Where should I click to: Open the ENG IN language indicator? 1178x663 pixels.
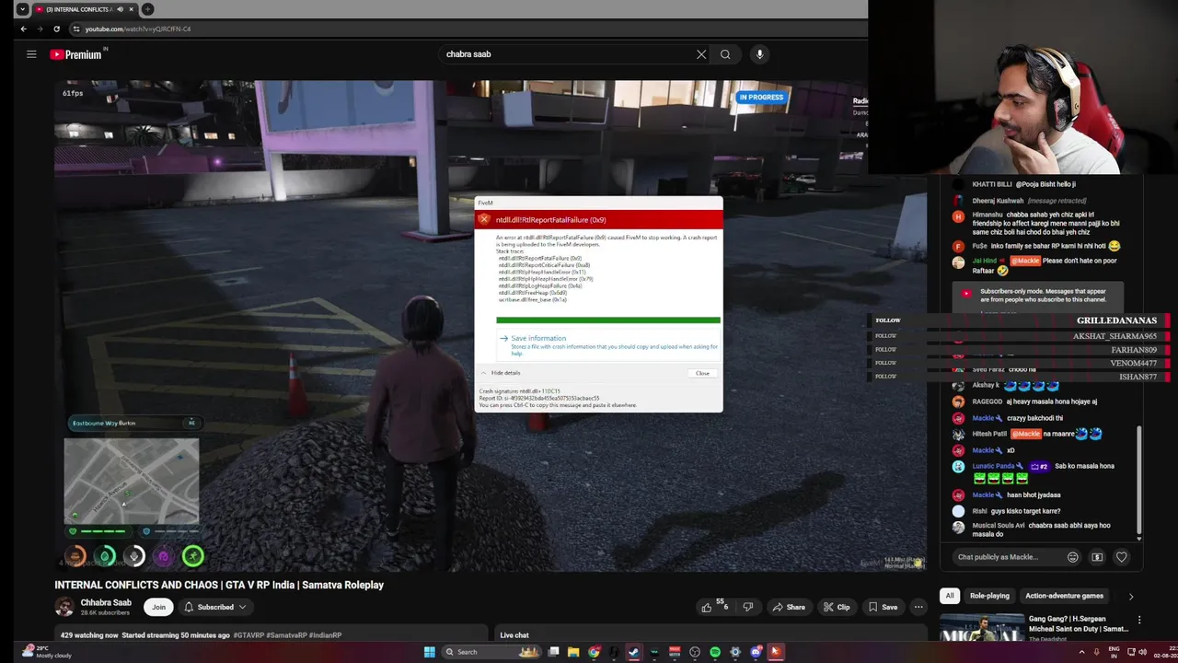pos(1114,651)
